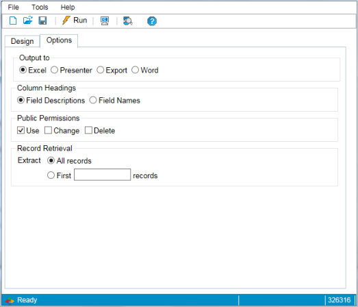
Task: Open the File menu
Action: (13, 7)
